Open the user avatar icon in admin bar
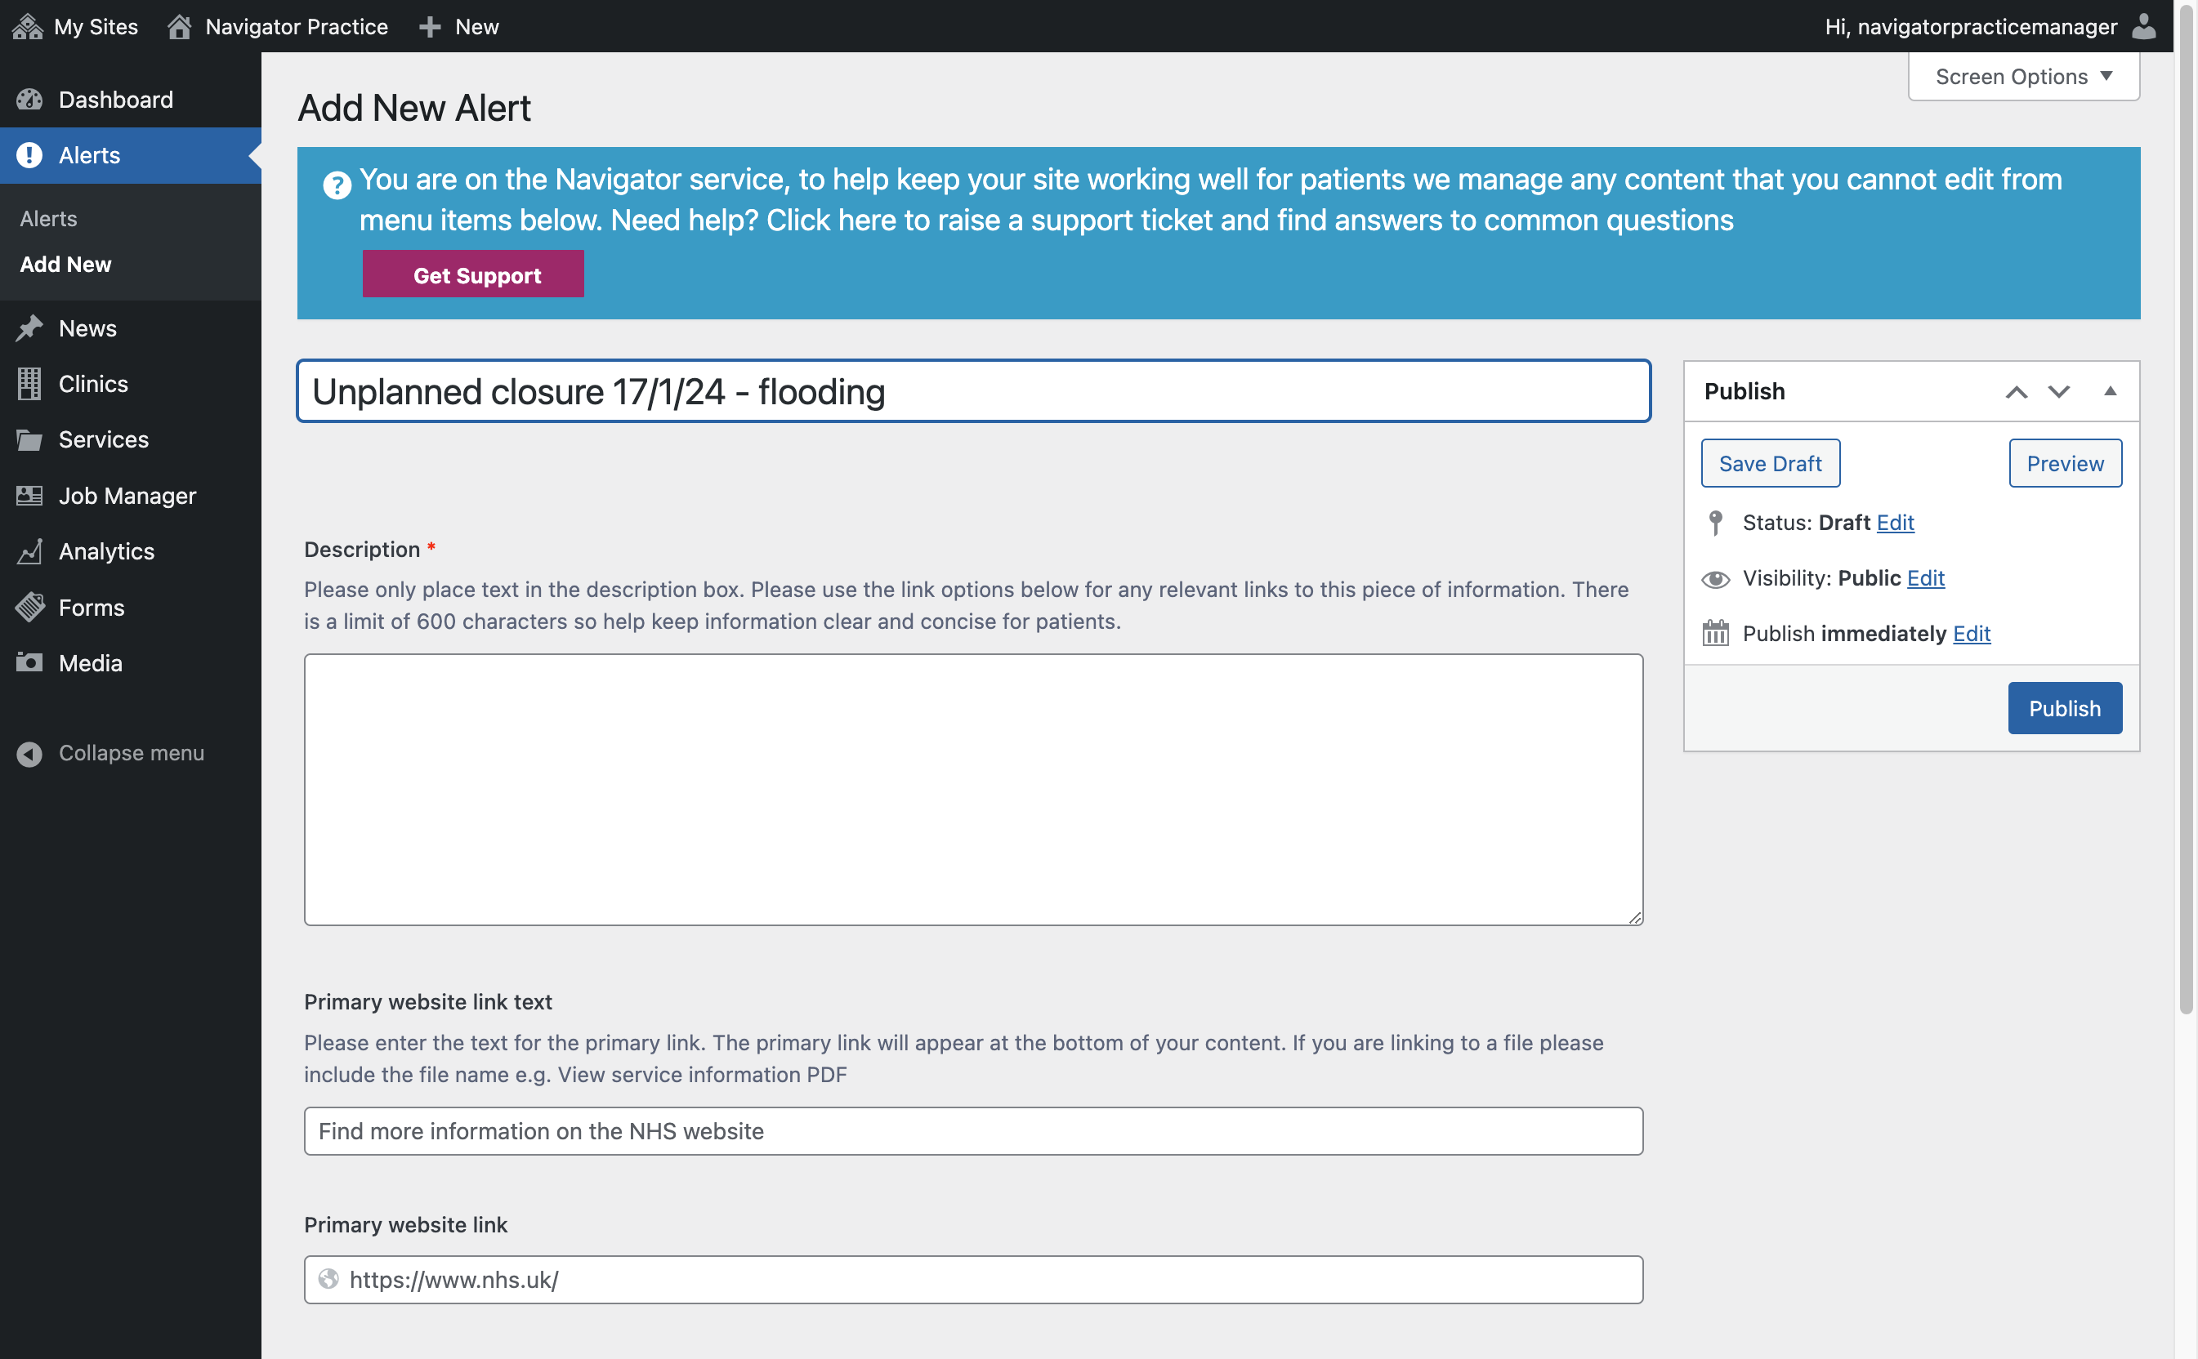The height and width of the screenshot is (1359, 2198). pyautogui.click(x=2144, y=26)
